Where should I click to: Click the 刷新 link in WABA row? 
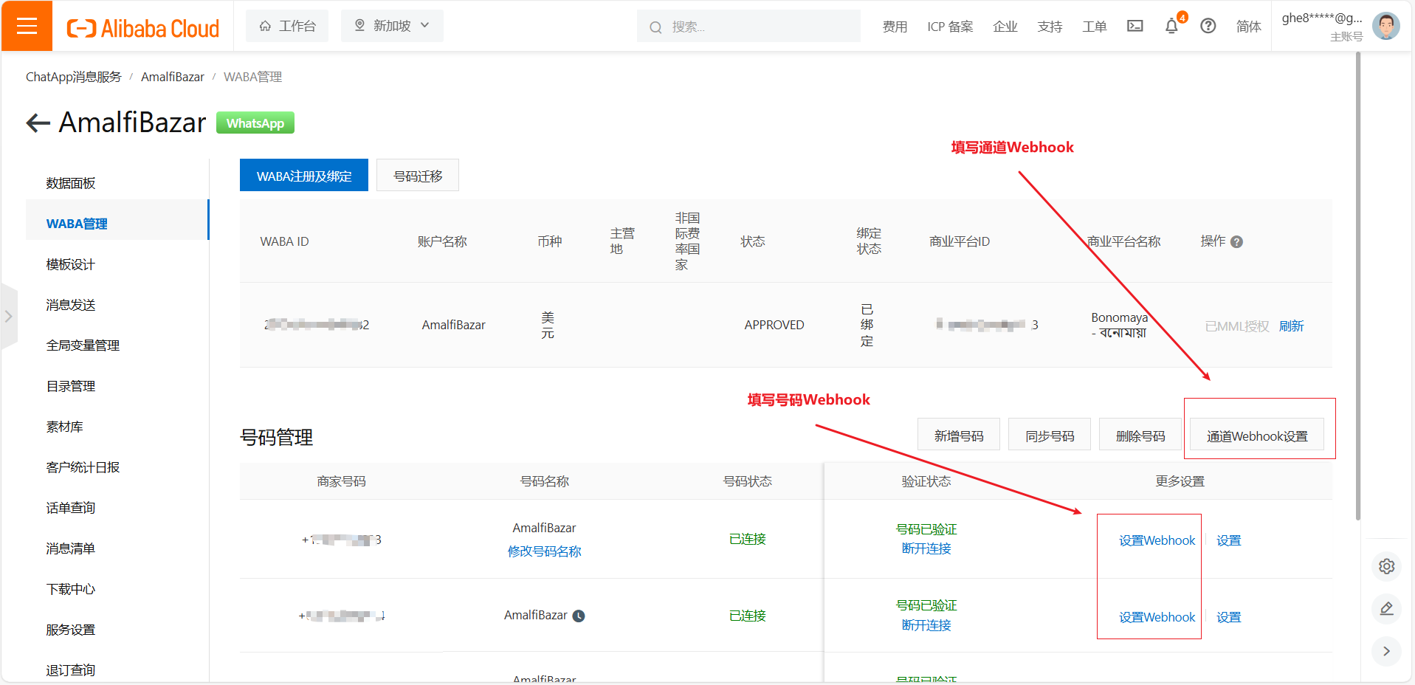click(1291, 326)
